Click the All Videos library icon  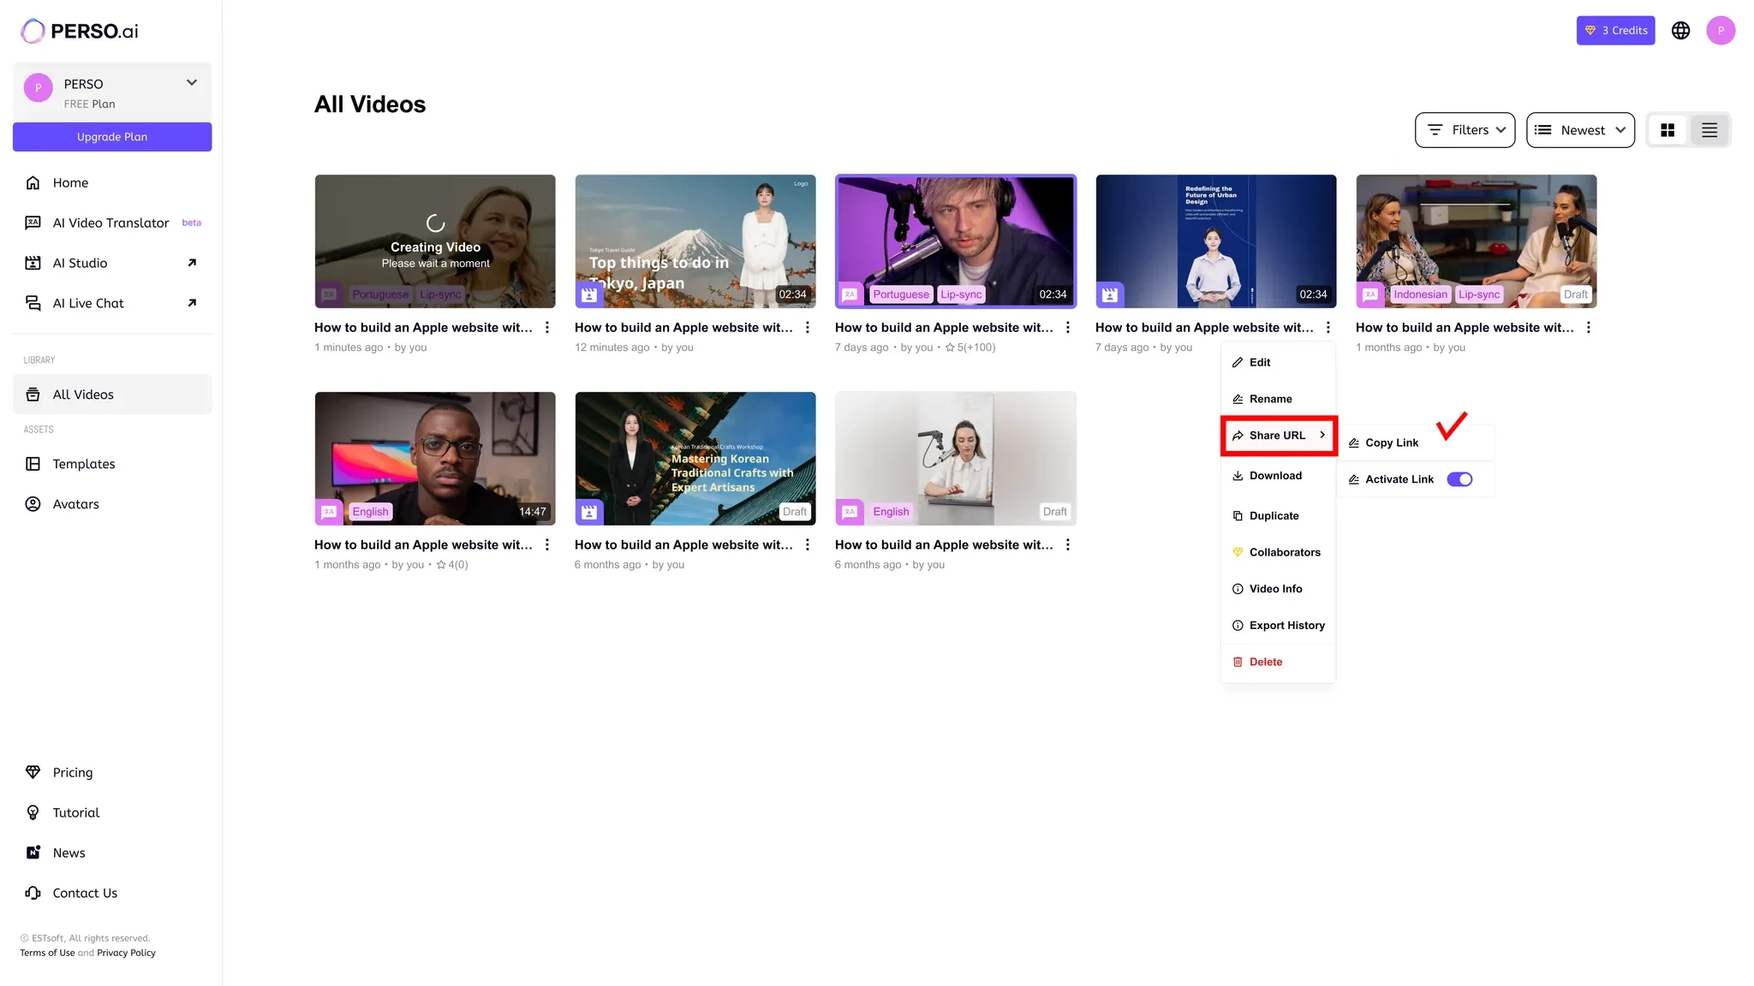33,395
